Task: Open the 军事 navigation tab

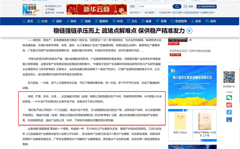Action: pyautogui.click(x=161, y=21)
